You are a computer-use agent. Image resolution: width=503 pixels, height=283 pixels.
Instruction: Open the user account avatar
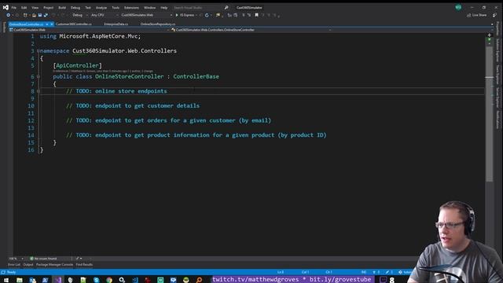pos(458,7)
